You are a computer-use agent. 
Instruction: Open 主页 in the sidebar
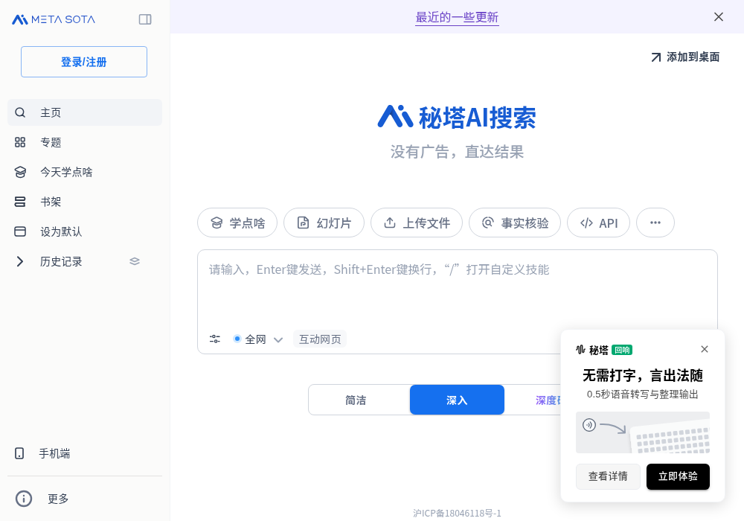pyautogui.click(x=85, y=112)
